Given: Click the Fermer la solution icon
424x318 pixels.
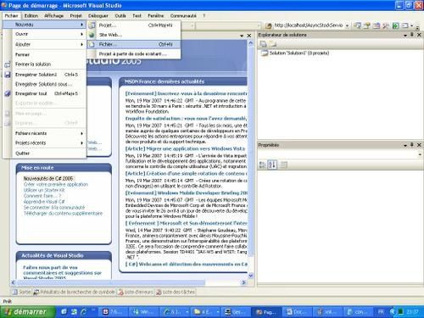Looking at the screenshot, I should 8,64.
